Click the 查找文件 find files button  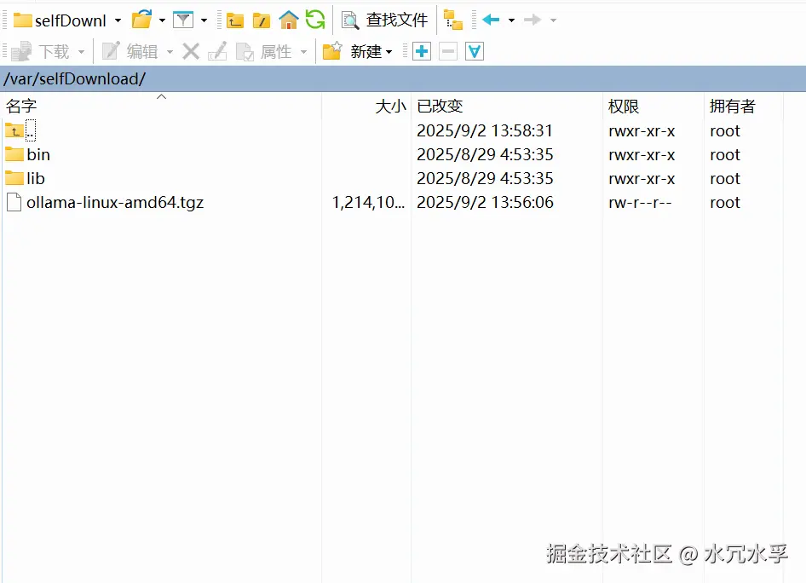click(x=384, y=20)
